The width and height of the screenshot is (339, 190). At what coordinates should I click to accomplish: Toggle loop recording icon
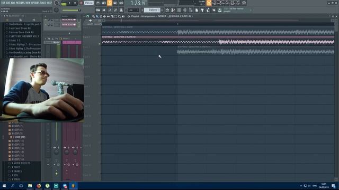pos(121,3)
